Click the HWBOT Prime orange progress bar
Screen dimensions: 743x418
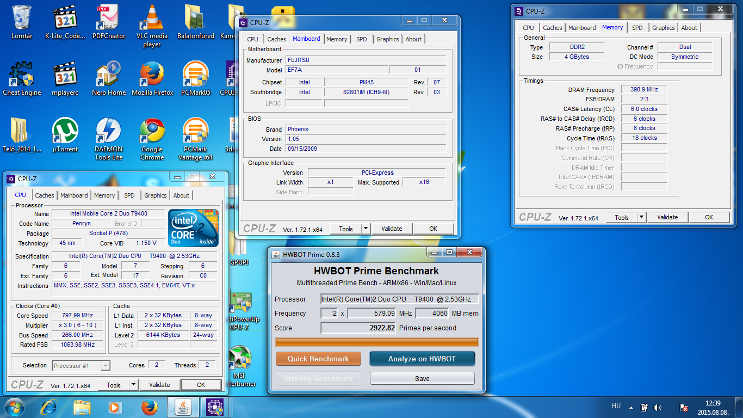(377, 342)
